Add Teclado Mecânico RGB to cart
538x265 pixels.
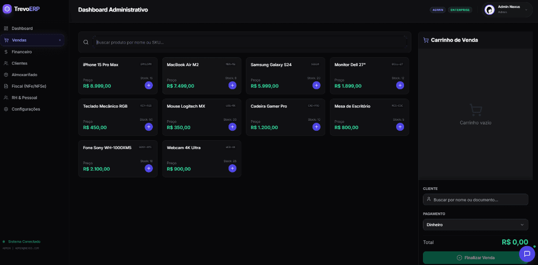point(149,127)
